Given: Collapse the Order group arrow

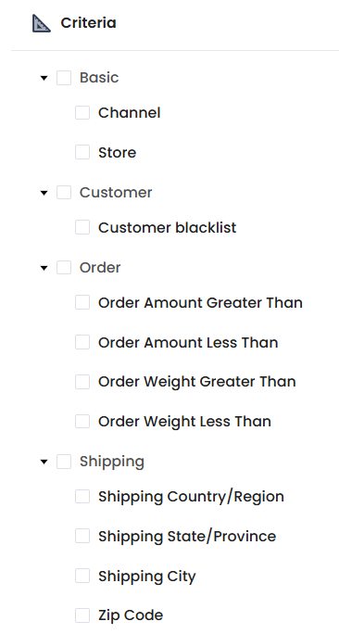Looking at the screenshot, I should 44,268.
